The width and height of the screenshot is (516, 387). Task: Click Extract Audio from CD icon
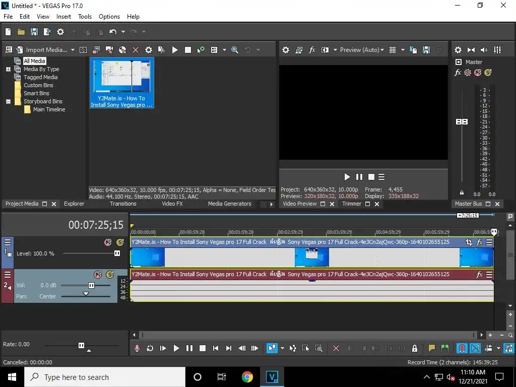(x=122, y=50)
